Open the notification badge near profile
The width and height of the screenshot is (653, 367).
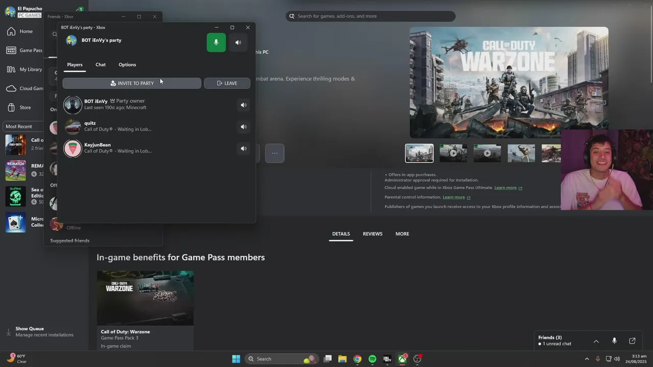(80, 10)
